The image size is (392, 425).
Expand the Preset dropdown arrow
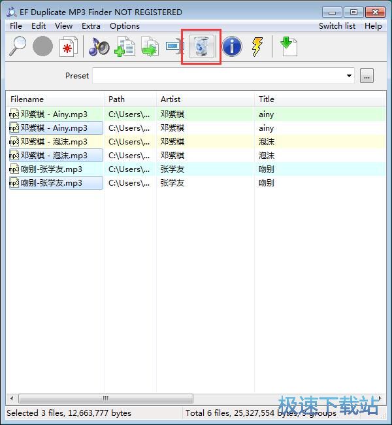(349, 76)
